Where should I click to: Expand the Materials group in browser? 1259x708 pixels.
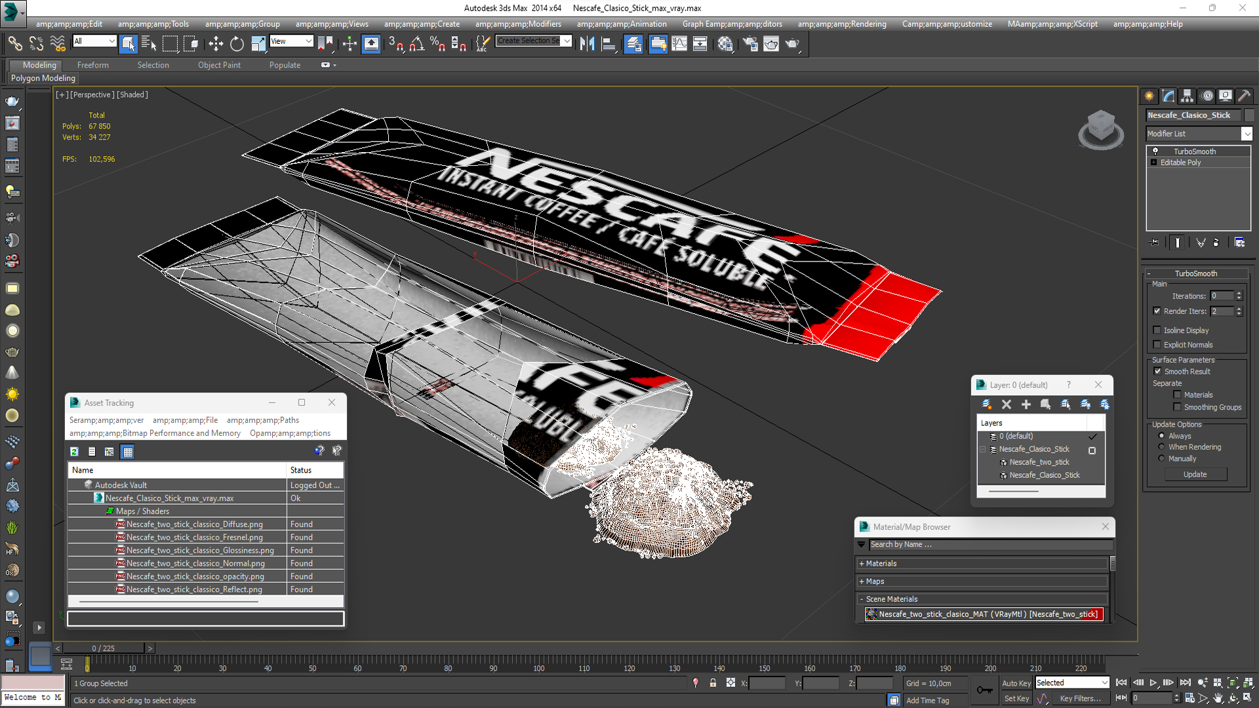tap(862, 564)
